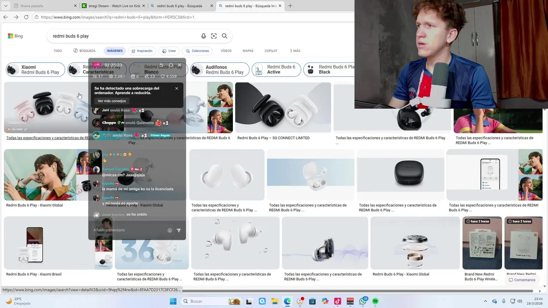
Task: Open Microsoft Edge from taskbar
Action: (x=287, y=301)
